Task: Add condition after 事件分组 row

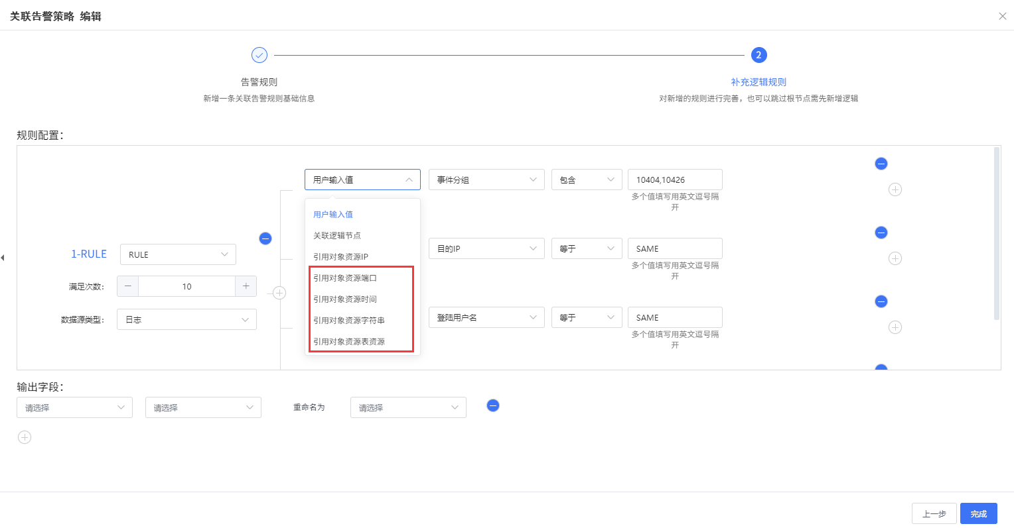Action: click(895, 189)
